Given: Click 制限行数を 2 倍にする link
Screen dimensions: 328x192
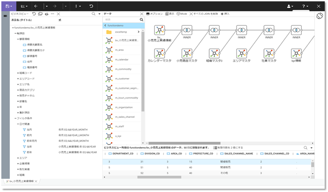Looking at the screenshot, I should pos(228,147).
